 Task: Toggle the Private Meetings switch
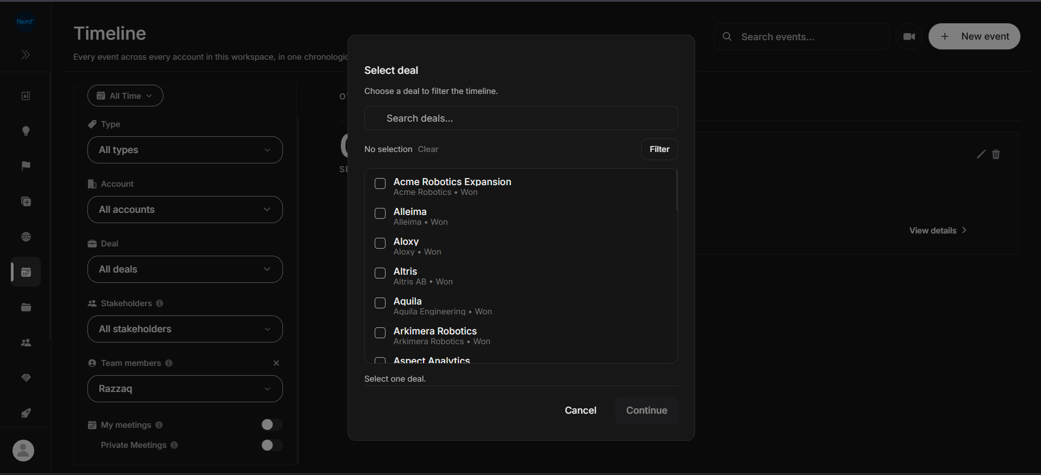[x=272, y=445]
